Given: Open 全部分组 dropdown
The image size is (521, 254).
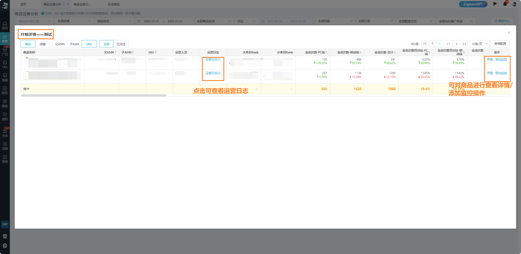Looking at the screenshot, I should pyautogui.click(x=375, y=21).
